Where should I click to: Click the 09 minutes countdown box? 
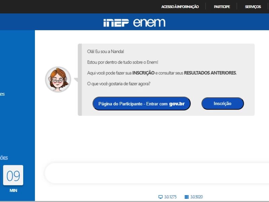[x=13, y=175]
